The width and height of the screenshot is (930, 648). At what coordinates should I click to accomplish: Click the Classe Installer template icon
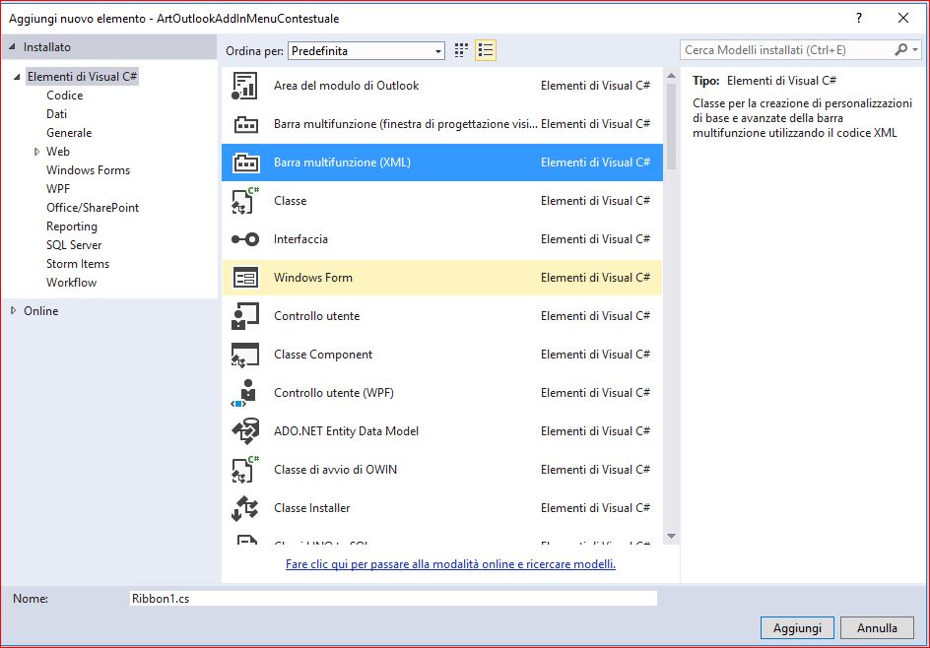coord(245,508)
